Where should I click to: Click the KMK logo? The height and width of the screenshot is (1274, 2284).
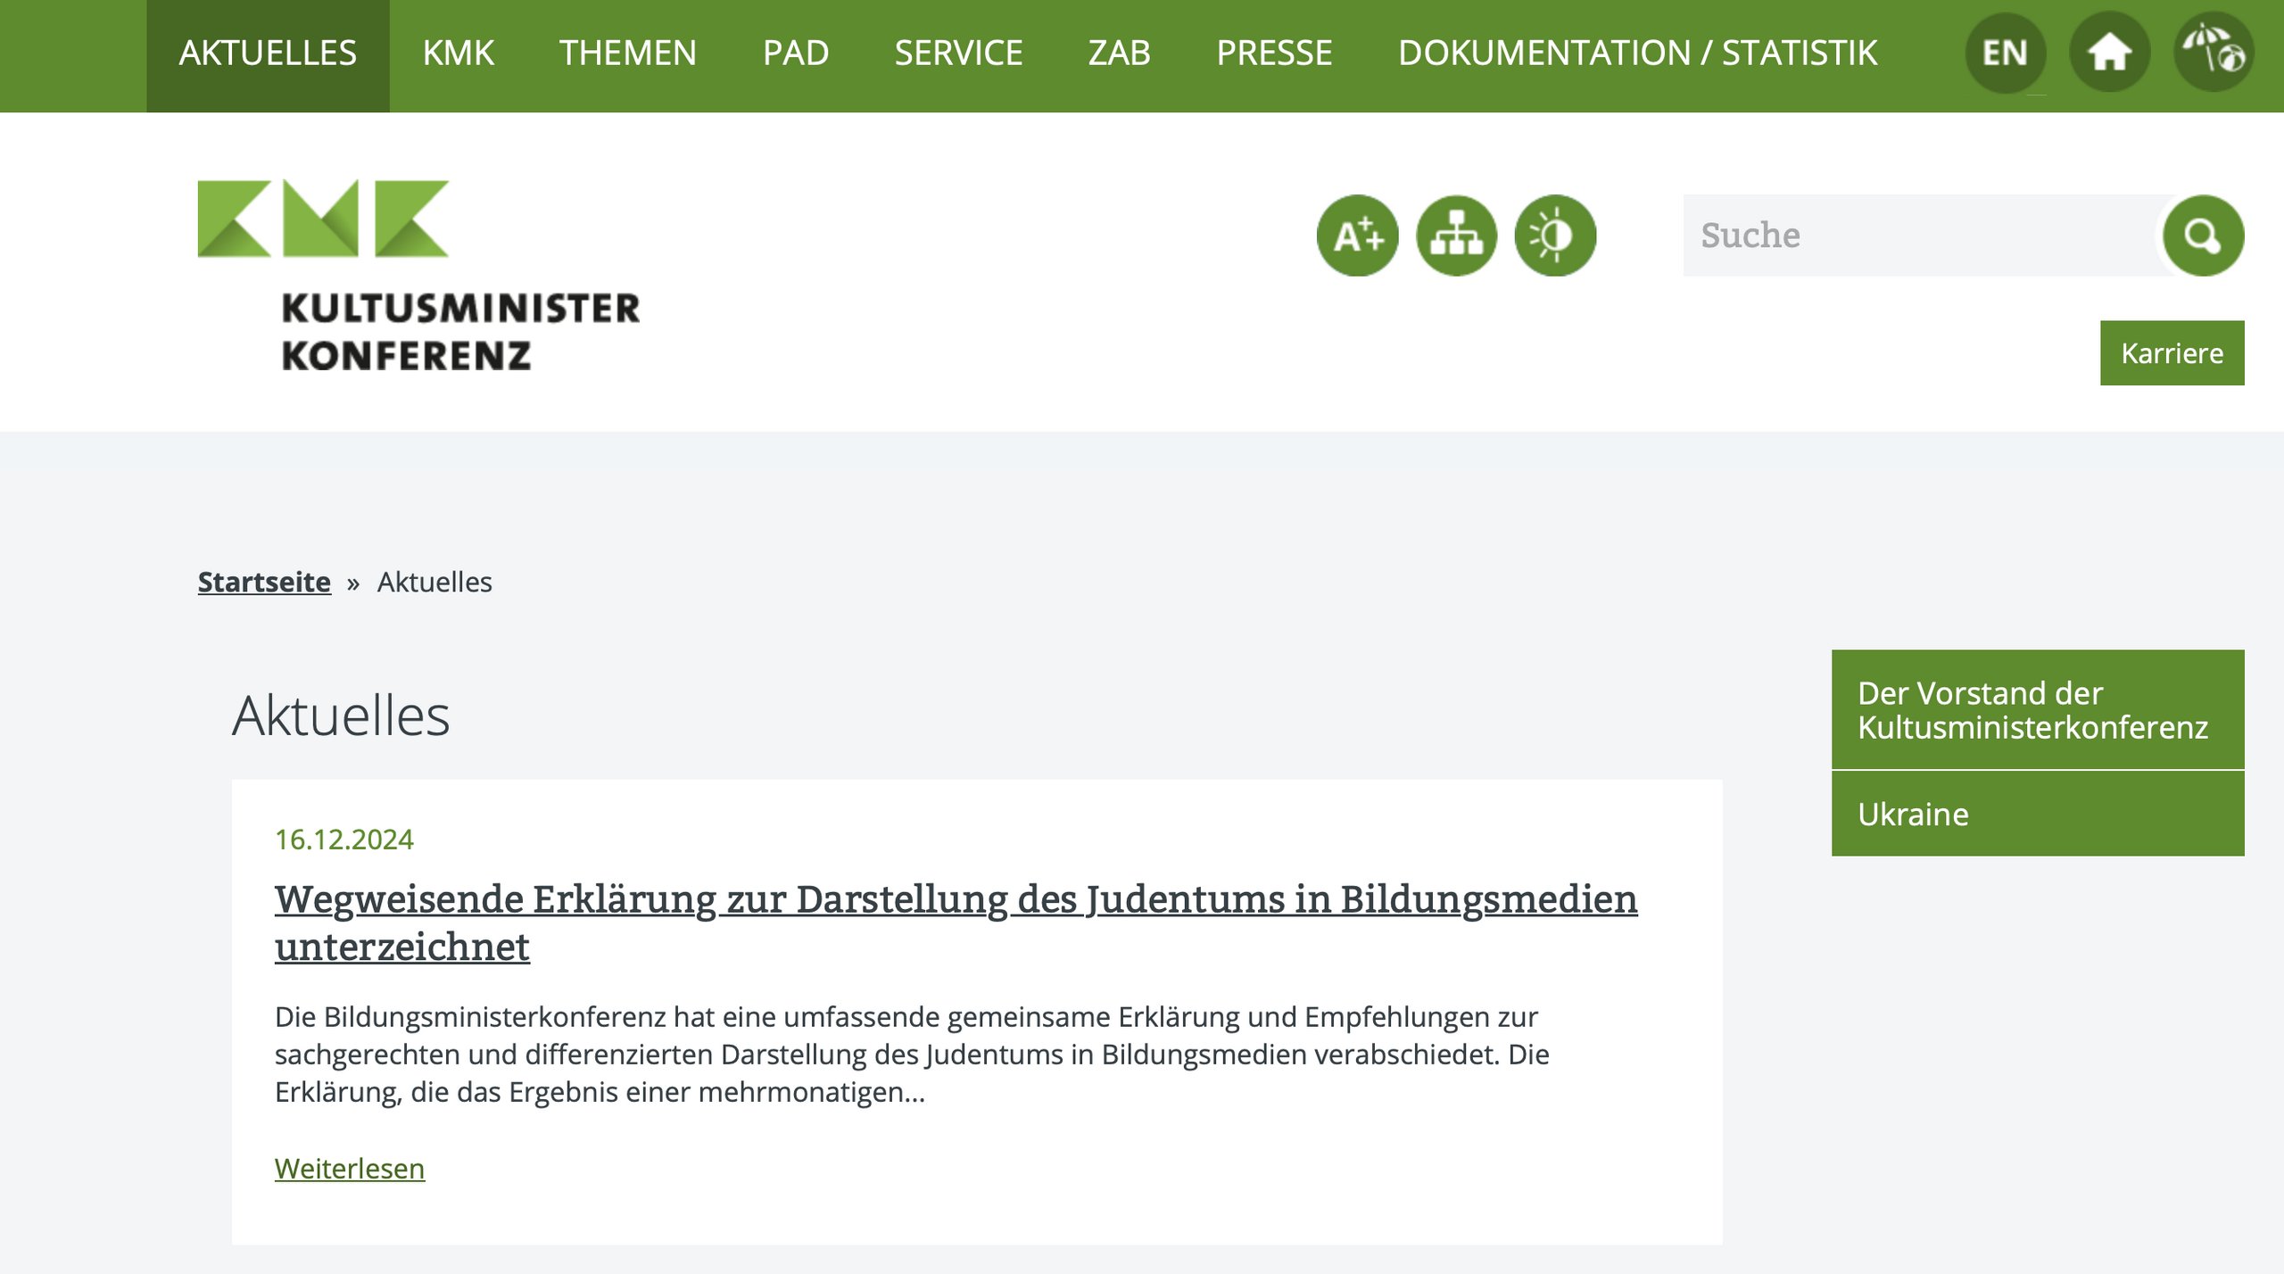click(x=418, y=277)
